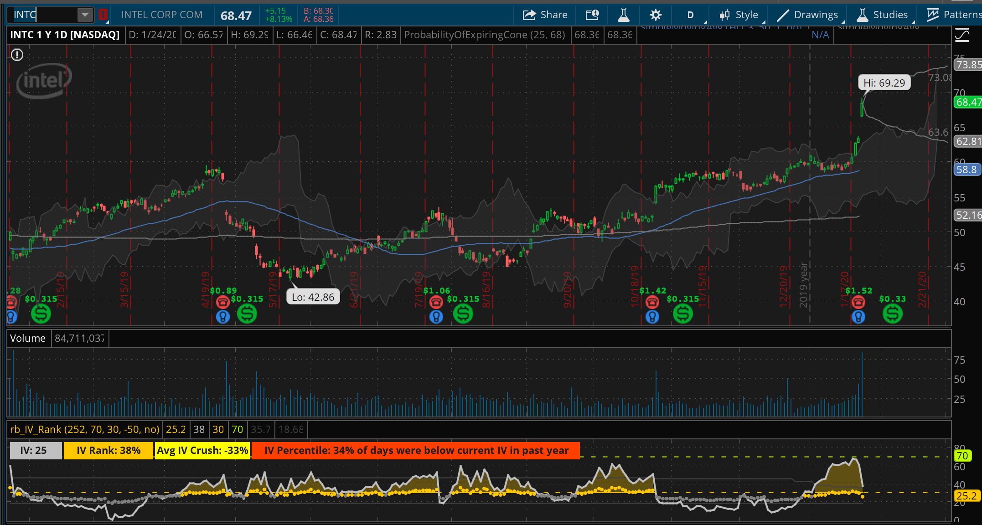Click the 84,711,037 volume value
Viewport: 982px width, 525px height.
pos(80,338)
